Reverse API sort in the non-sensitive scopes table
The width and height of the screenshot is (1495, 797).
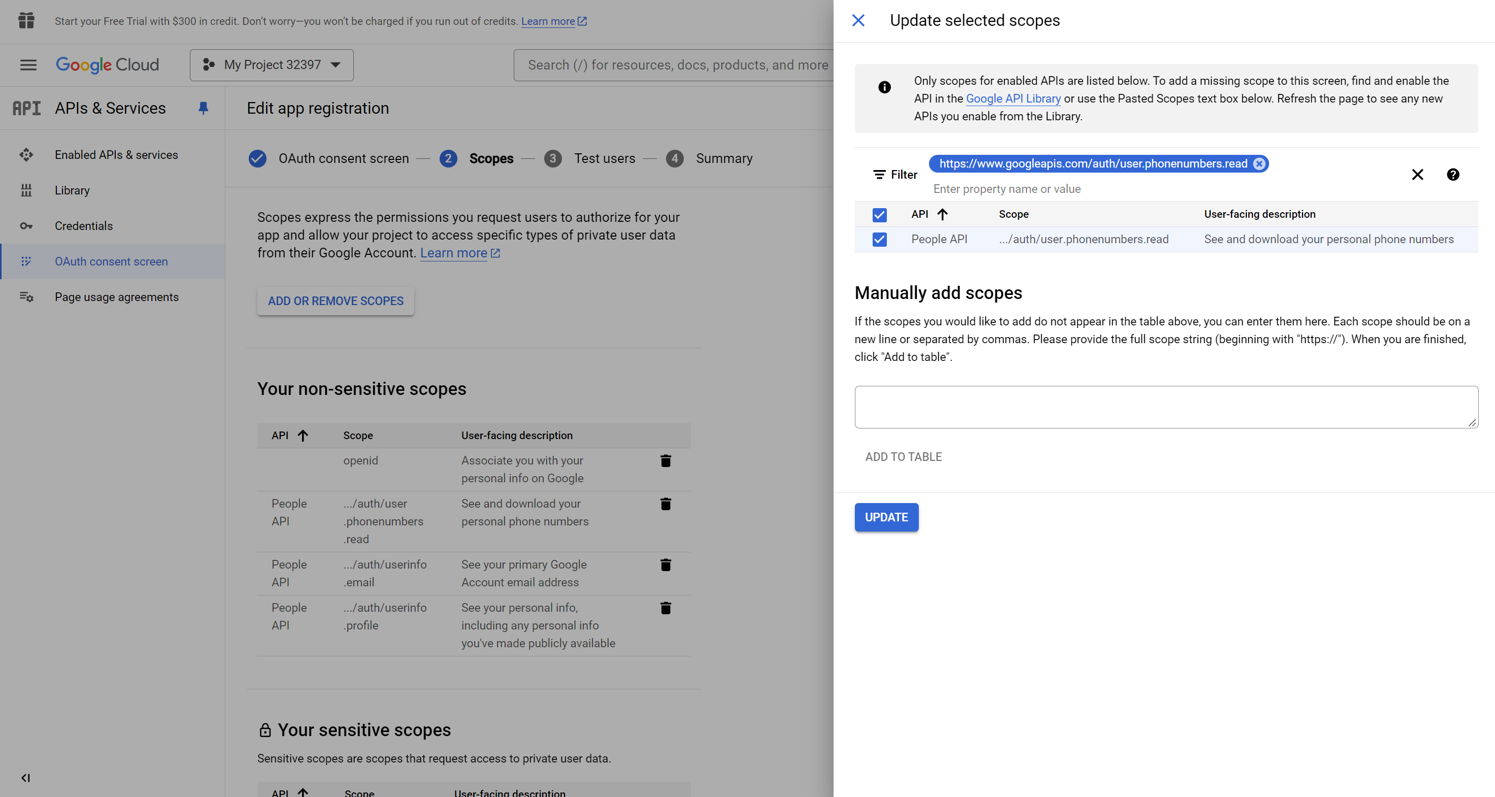click(303, 436)
